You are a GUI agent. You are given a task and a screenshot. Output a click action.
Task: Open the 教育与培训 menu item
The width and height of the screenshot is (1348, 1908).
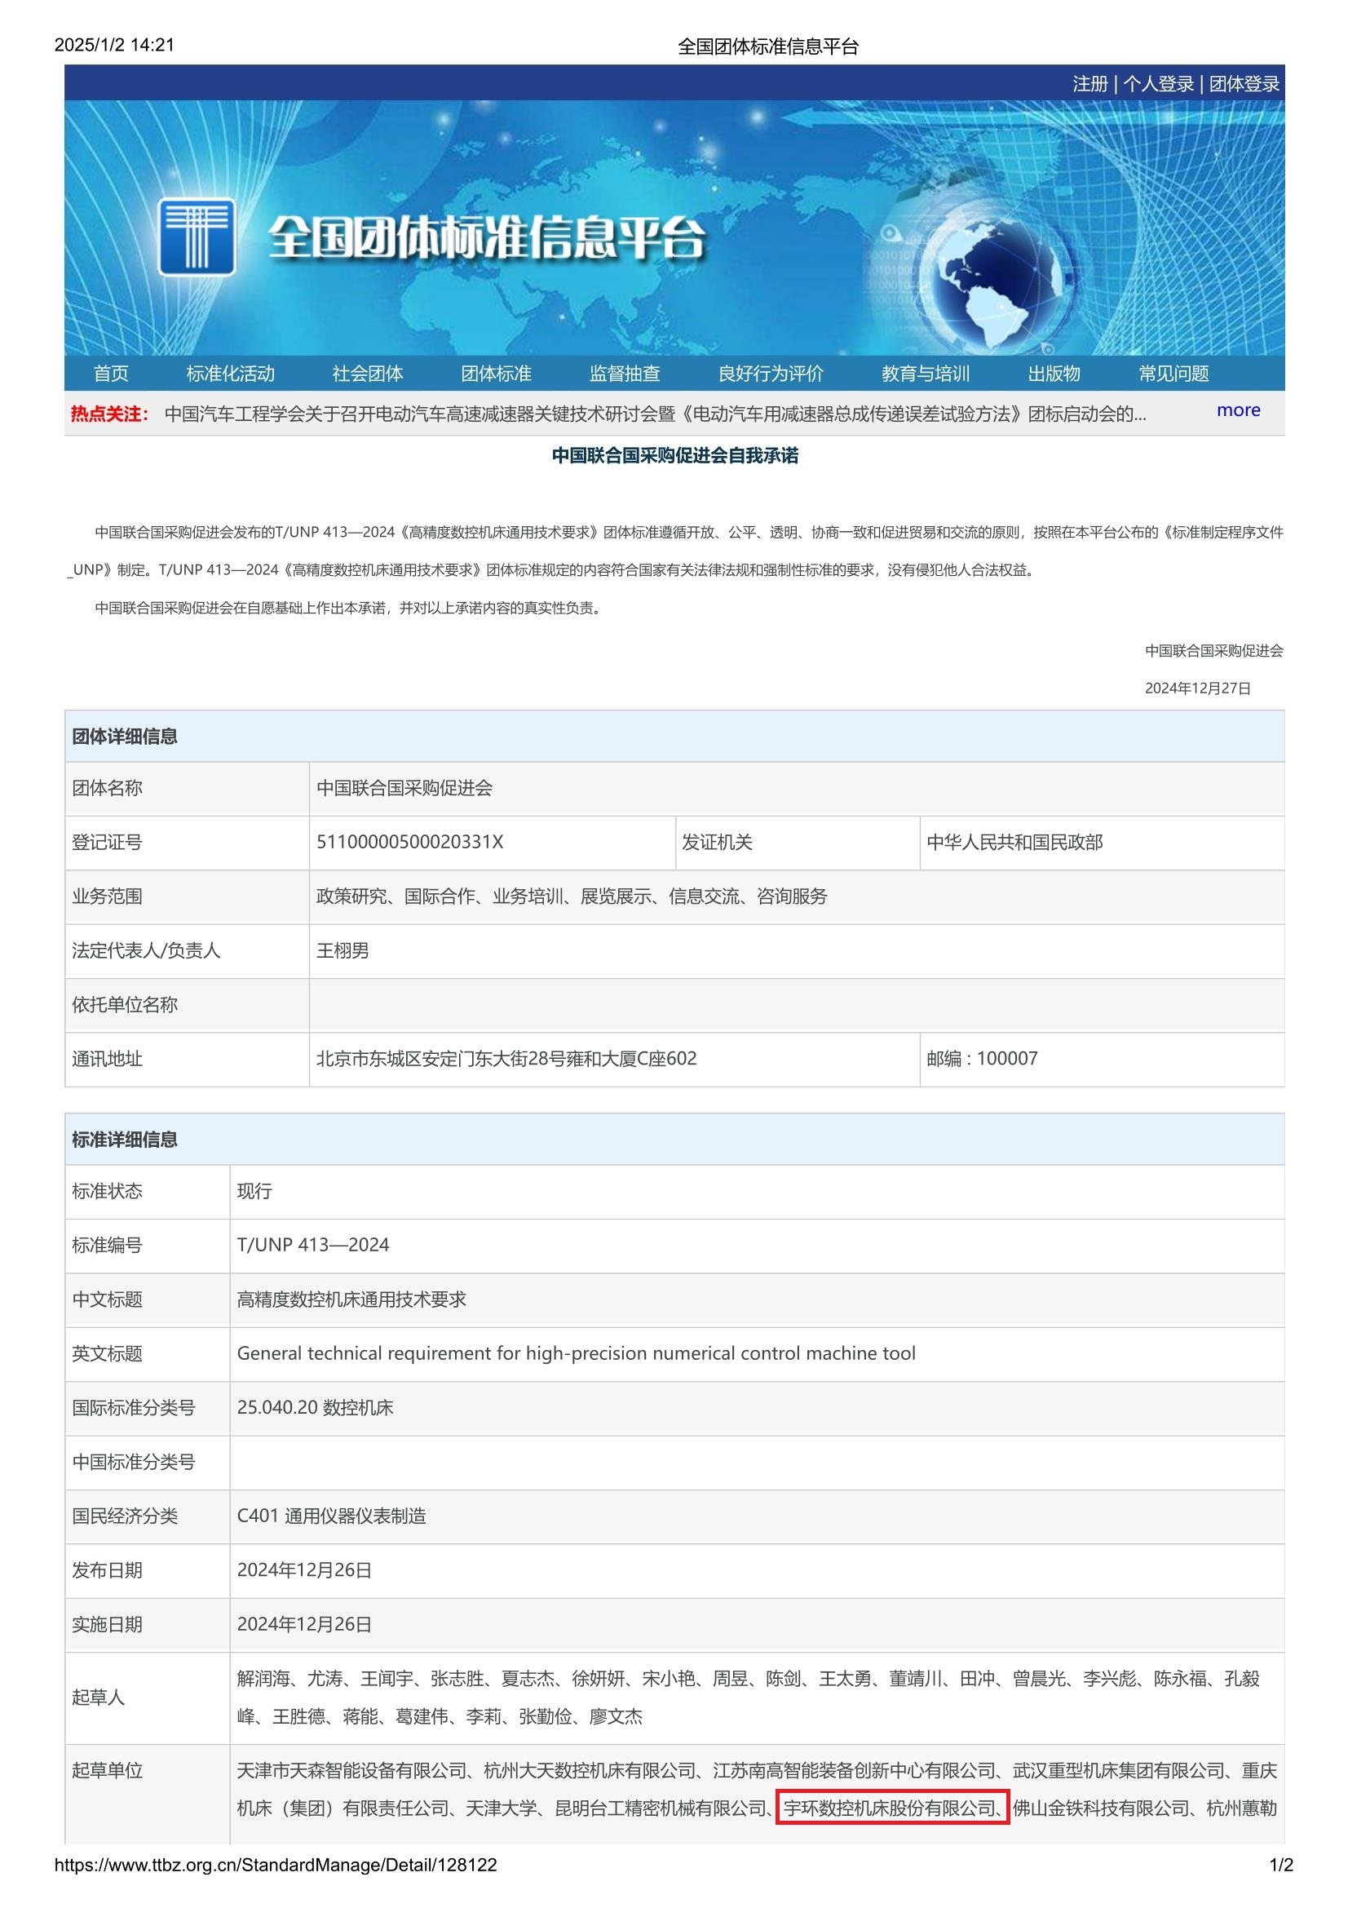(926, 374)
